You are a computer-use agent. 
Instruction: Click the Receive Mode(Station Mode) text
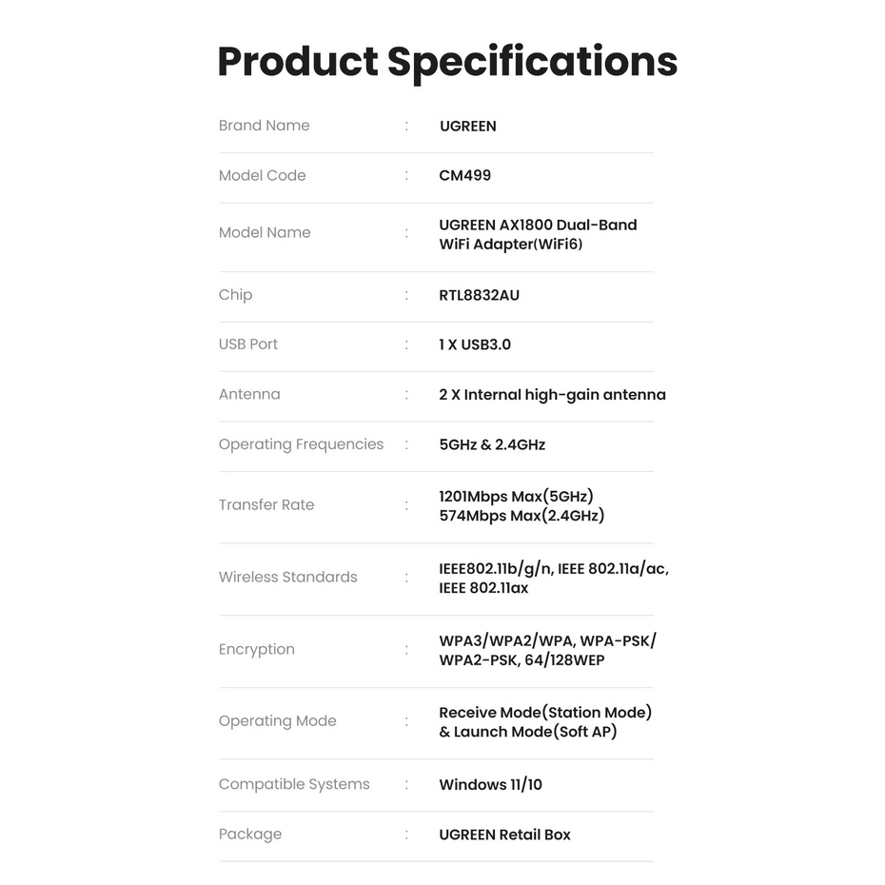pos(545,713)
